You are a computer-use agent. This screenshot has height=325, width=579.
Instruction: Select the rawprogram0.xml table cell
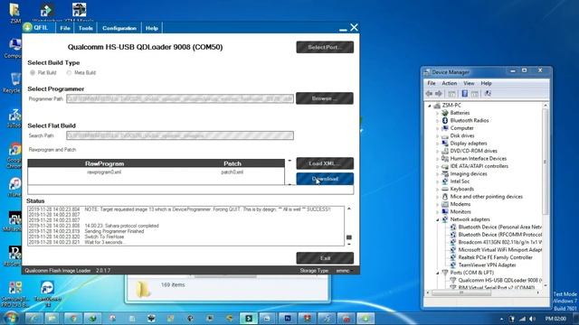point(104,172)
